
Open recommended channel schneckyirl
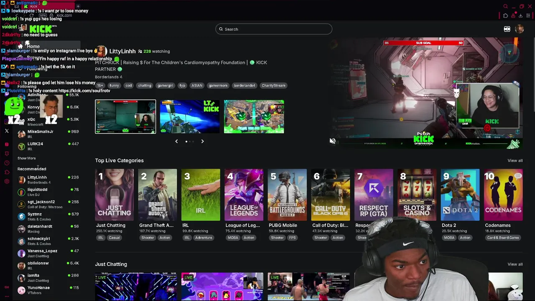click(x=48, y=241)
